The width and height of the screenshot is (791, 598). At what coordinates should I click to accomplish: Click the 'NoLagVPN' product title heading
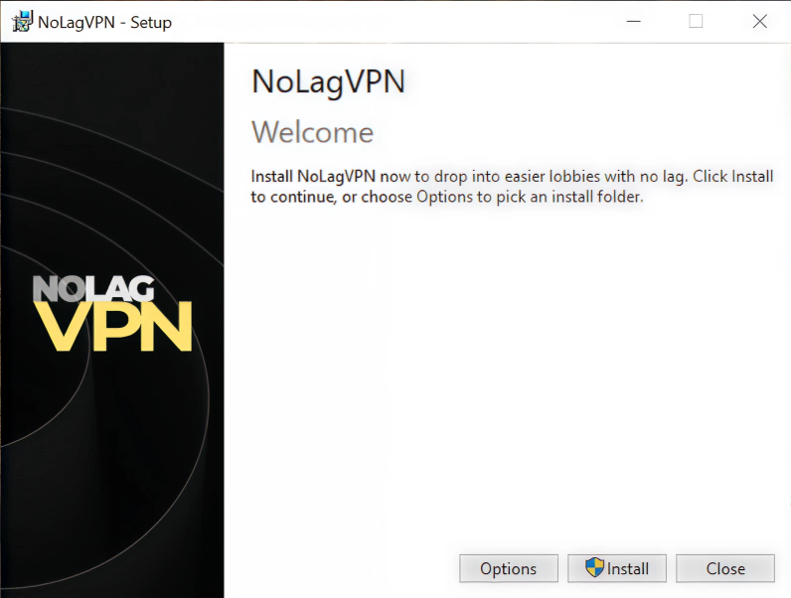[x=328, y=81]
